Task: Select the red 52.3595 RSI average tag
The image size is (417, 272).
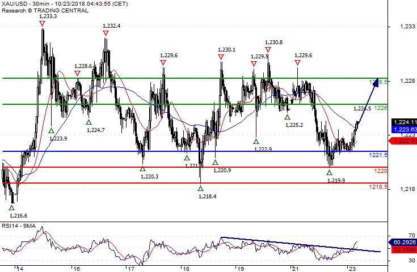Action: tap(403, 250)
